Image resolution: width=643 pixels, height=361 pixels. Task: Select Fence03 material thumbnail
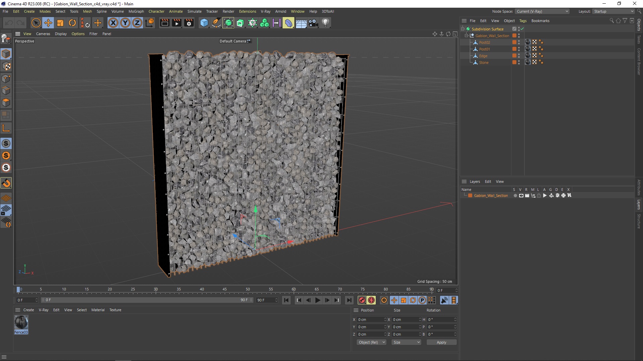pos(21,323)
